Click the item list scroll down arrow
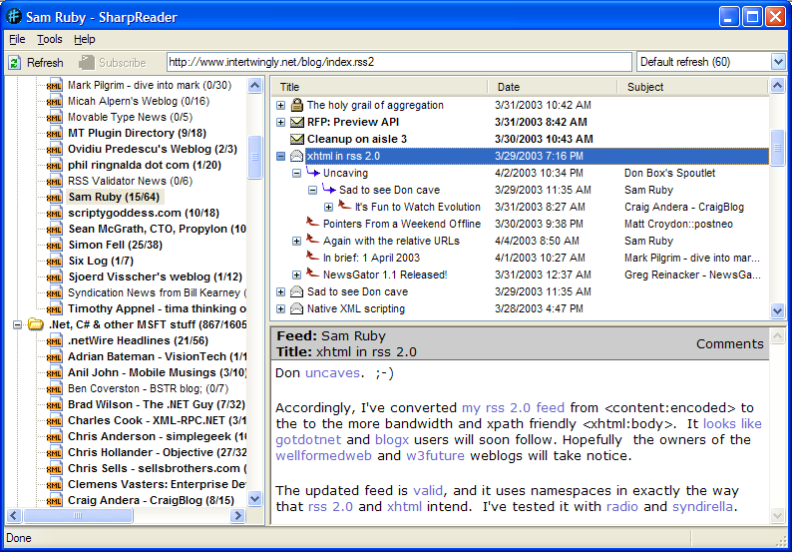The image size is (792, 552). [778, 310]
